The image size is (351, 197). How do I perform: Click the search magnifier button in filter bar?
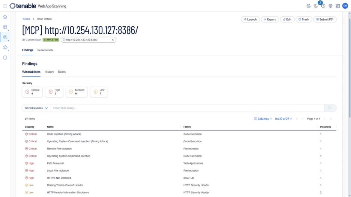[330, 108]
